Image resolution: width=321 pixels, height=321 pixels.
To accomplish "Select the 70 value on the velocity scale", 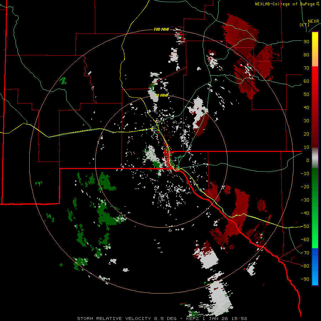I will coord(306,68).
